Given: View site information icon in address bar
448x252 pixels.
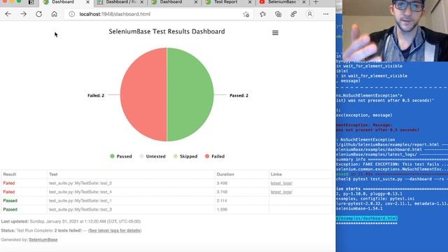Looking at the screenshot, I should [71, 14].
